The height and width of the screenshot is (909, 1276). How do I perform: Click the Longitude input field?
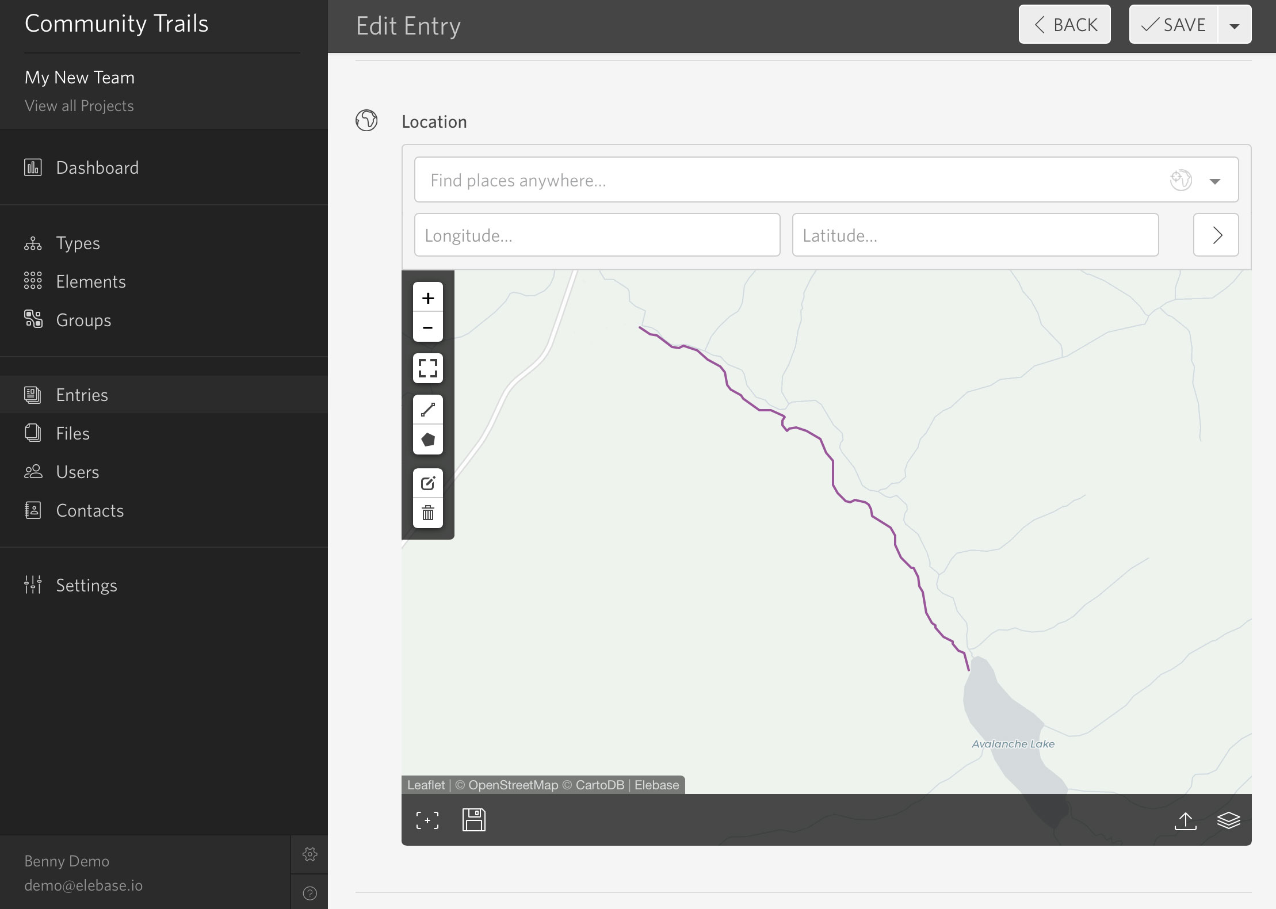(597, 235)
